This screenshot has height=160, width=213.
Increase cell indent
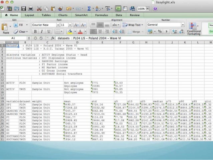click(122, 31)
